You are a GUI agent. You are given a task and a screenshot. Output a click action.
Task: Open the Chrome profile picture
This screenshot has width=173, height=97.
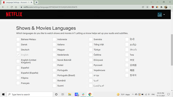pyautogui.click(x=166, y=7)
